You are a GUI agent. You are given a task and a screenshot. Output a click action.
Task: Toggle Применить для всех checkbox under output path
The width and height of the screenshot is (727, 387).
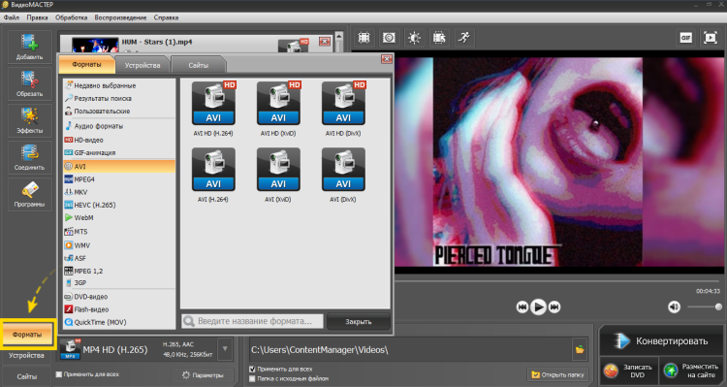pyautogui.click(x=252, y=370)
